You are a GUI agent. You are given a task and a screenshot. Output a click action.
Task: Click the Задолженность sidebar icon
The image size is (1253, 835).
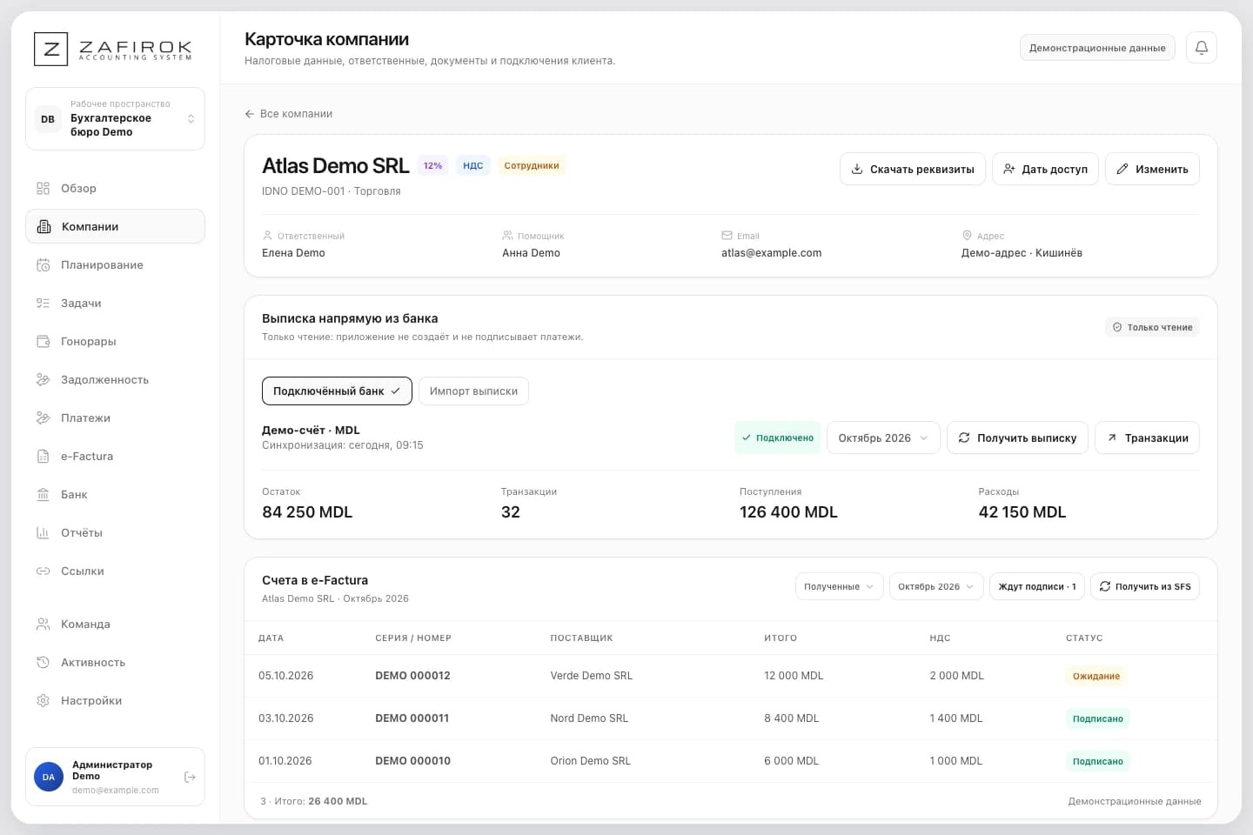pyautogui.click(x=43, y=380)
